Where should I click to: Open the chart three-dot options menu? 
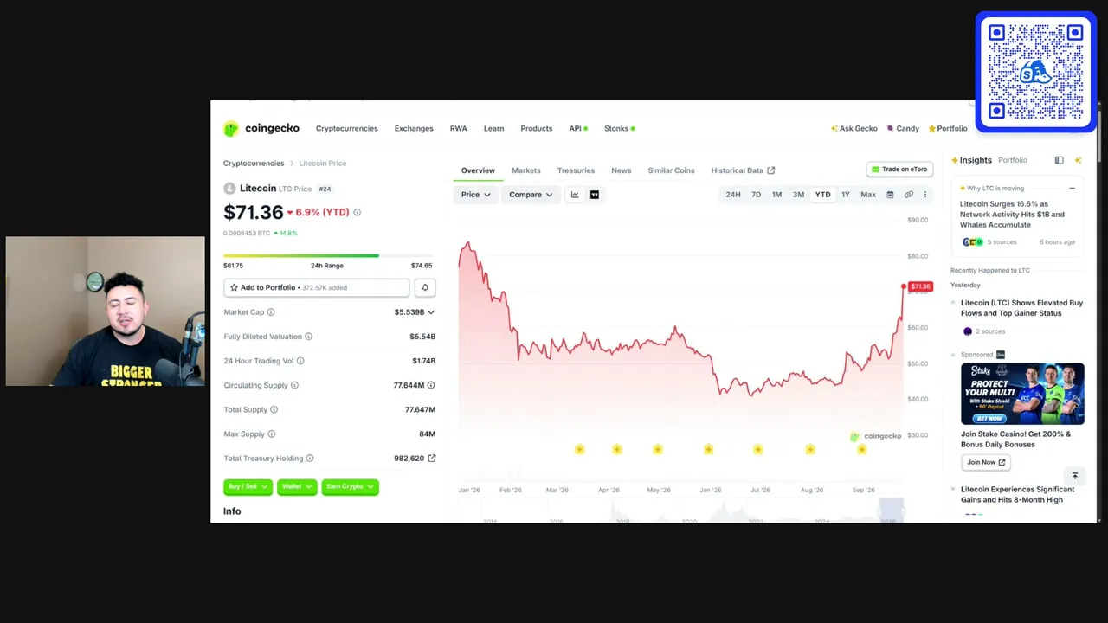click(924, 195)
